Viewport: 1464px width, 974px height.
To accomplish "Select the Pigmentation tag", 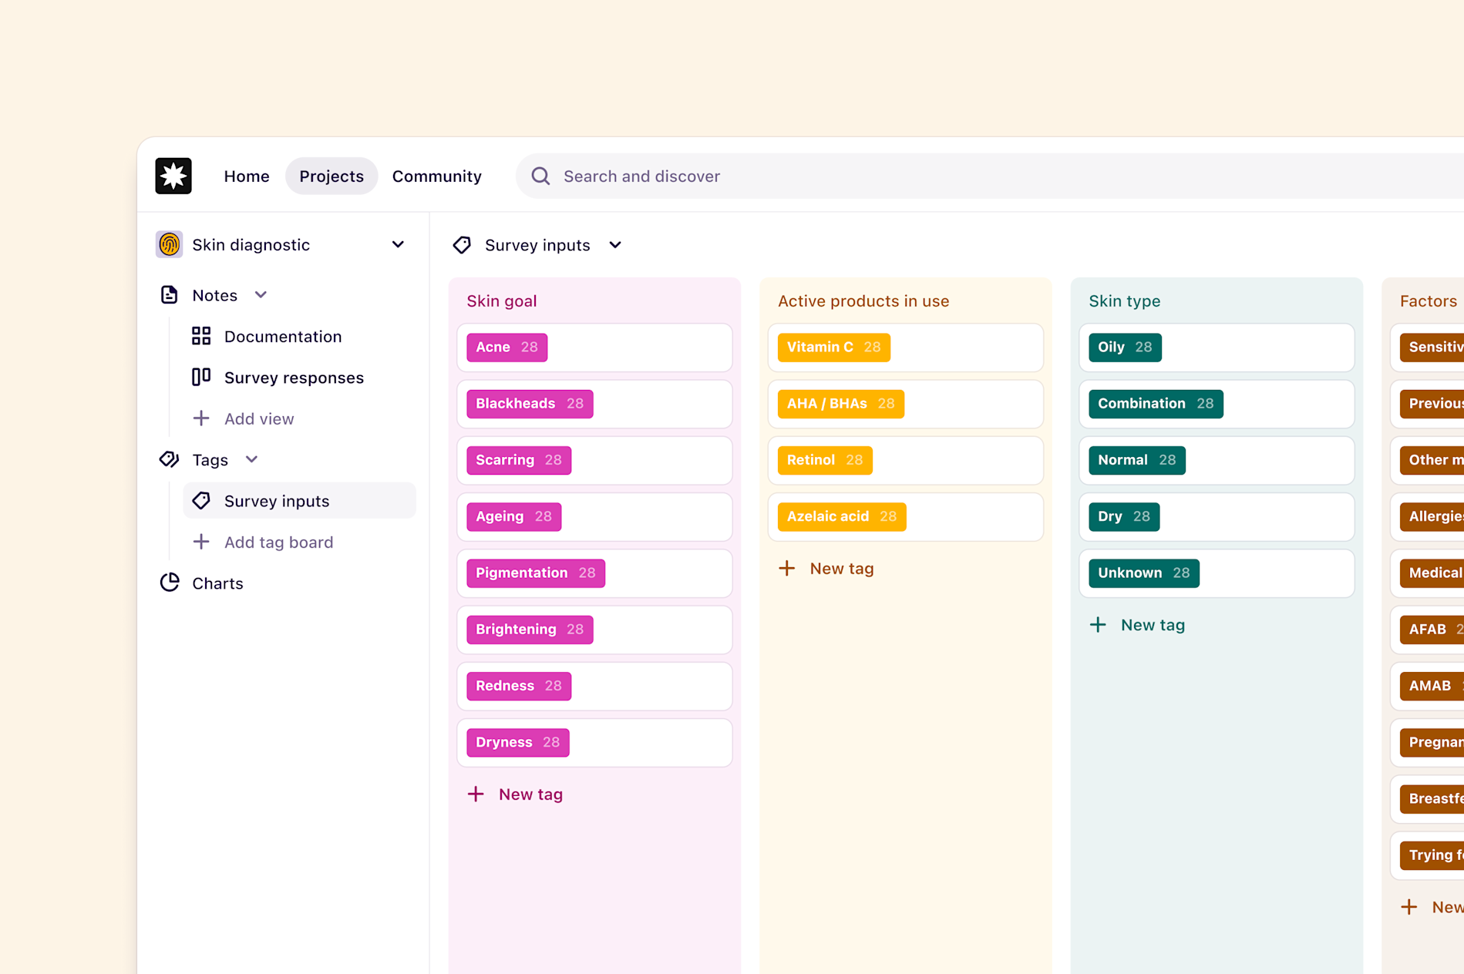I will (536, 573).
